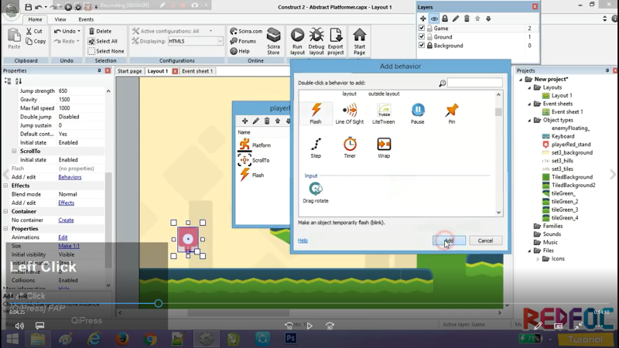
Task: Click the Make 1:1 size link
Action: (69, 246)
